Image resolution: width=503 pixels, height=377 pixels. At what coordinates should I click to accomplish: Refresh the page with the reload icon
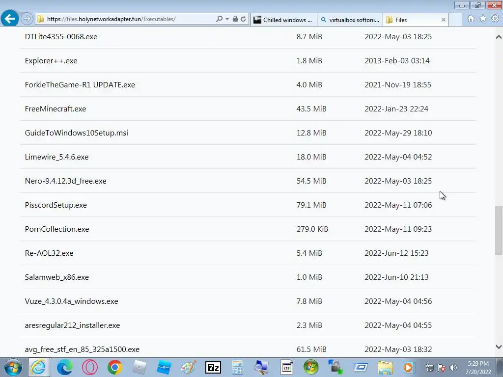pos(243,19)
